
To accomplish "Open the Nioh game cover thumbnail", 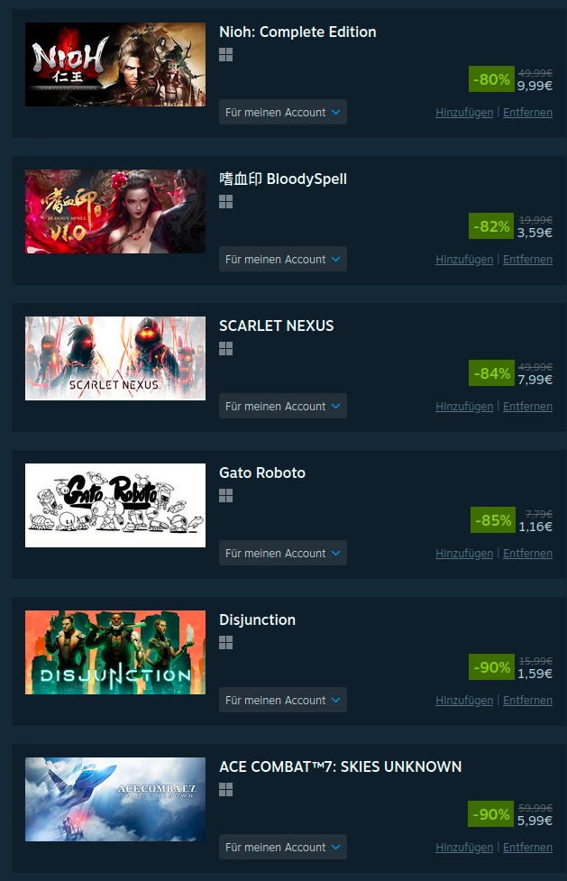I will pos(115,65).
